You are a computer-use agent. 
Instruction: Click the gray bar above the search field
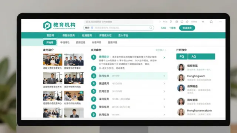[118, 22]
